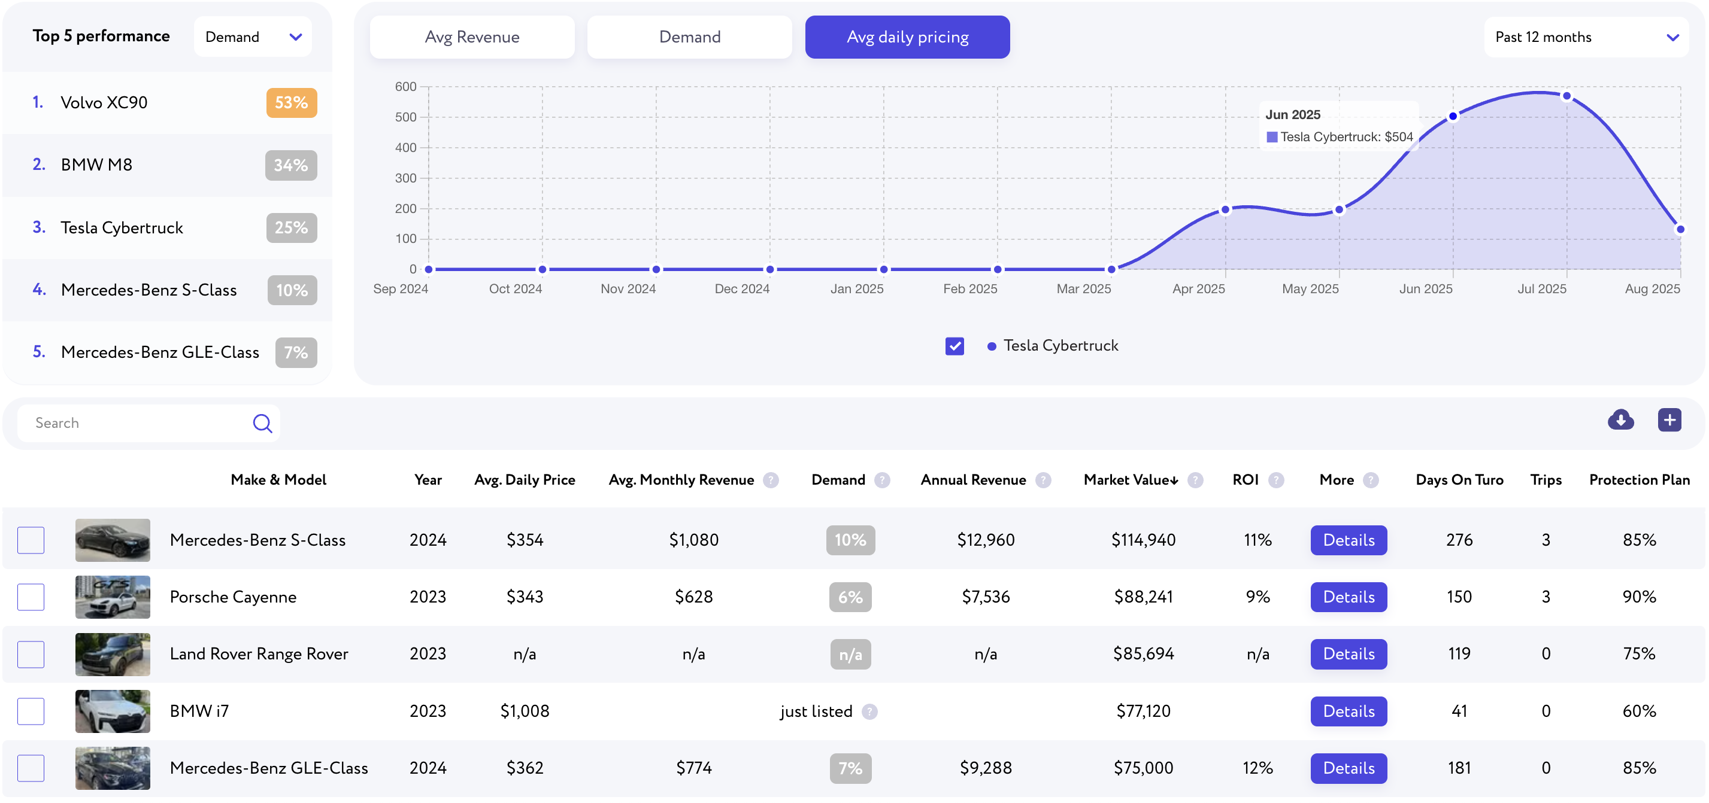This screenshot has width=1709, height=803.
Task: Click the Jul 2025 chart data point
Action: pos(1566,96)
